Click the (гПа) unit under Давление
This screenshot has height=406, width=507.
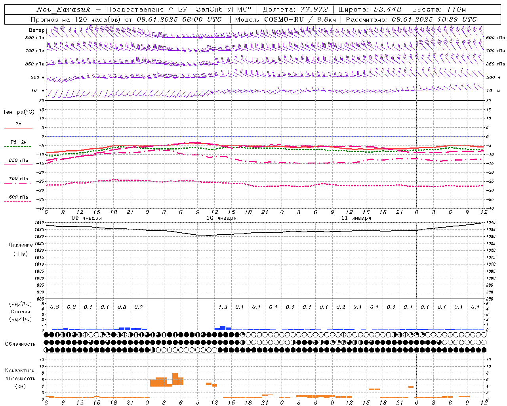coord(21,254)
